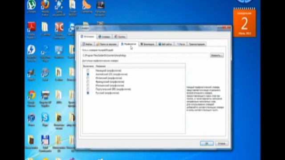This screenshot has width=285, height=160.
Task: Uncheck the Русский morphology checkbox
Action: (x=88, y=93)
